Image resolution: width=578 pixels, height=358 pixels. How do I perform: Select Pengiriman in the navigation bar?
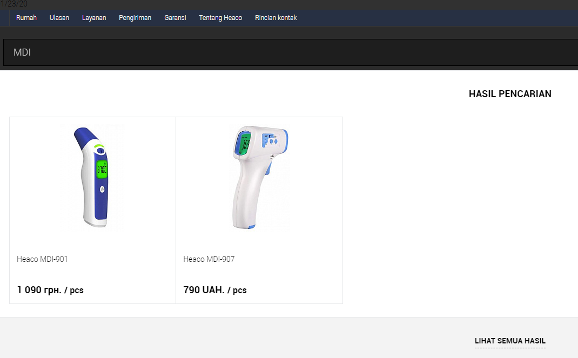[x=135, y=18]
